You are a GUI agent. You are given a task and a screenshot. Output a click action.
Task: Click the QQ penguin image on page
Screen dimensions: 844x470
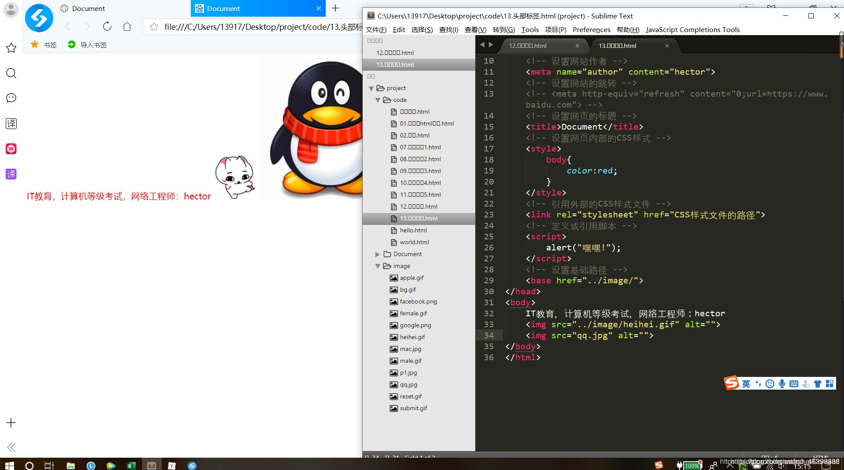point(312,128)
